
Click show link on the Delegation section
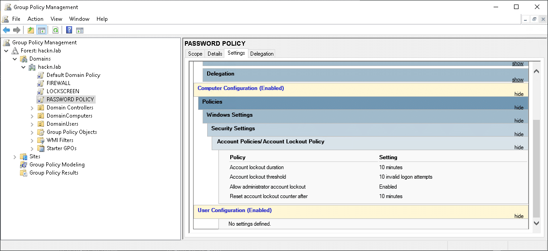coord(518,80)
